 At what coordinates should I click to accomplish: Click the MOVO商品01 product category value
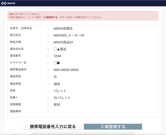(x=63, y=42)
